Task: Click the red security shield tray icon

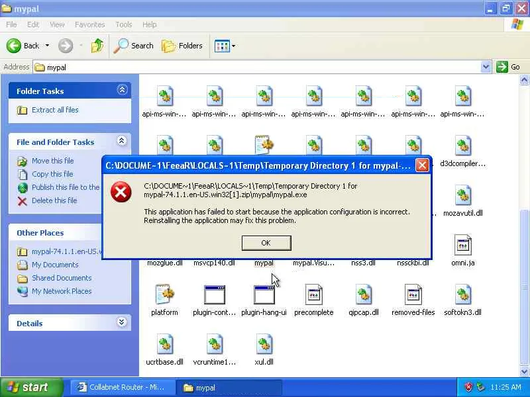Action: click(x=468, y=387)
